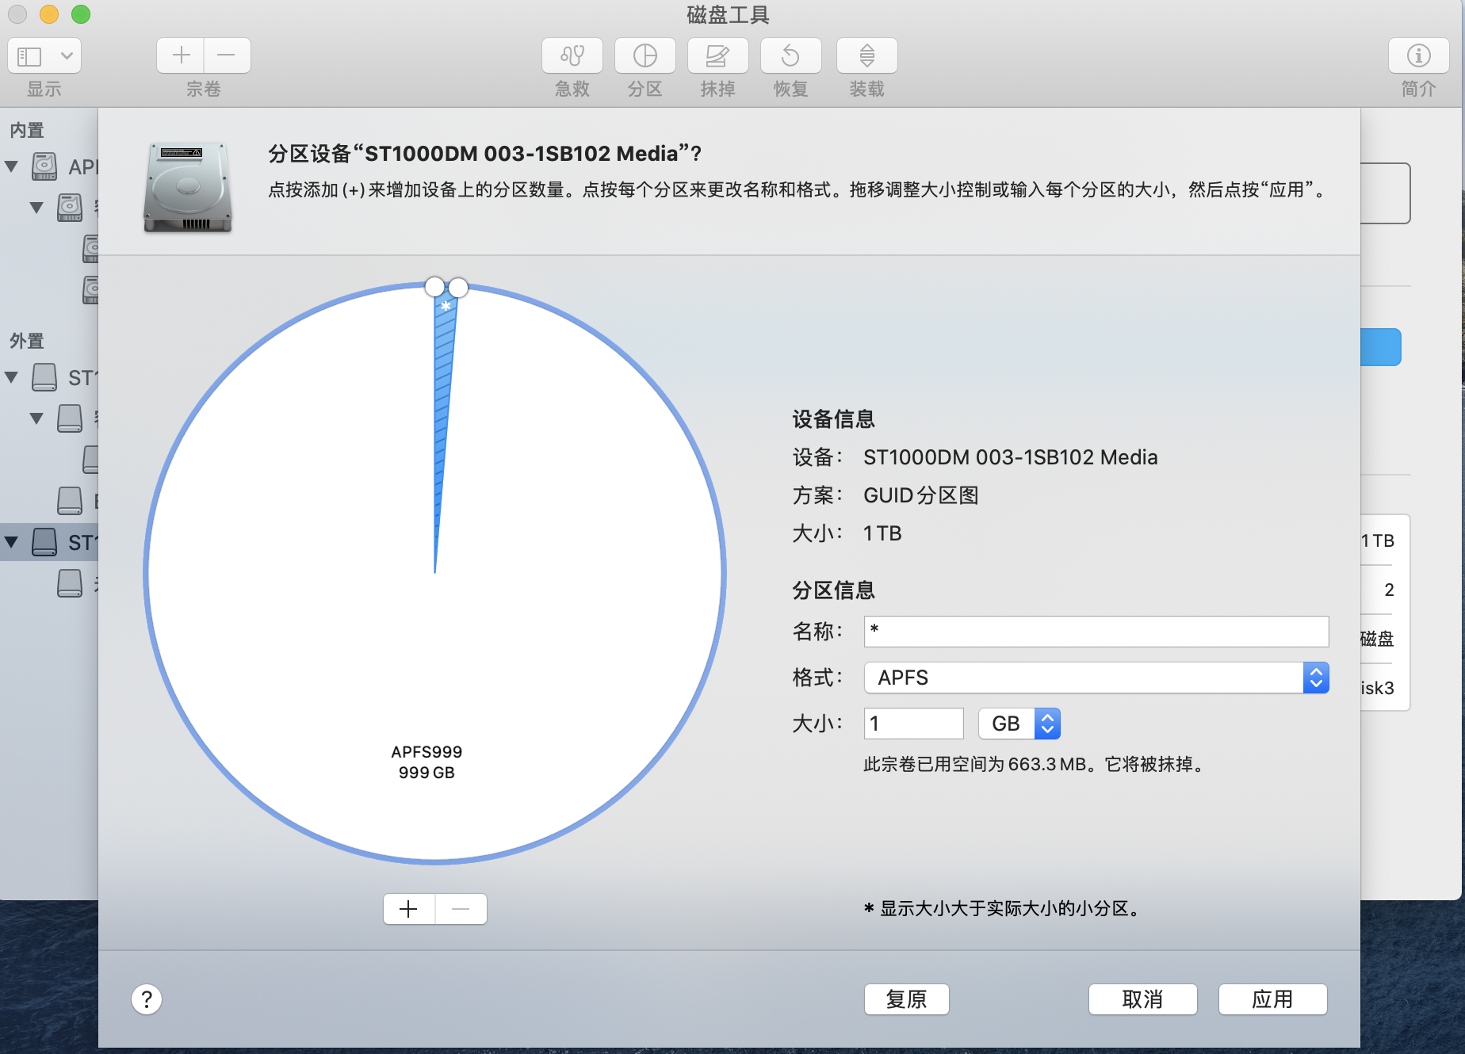Select the volume icon beneath the highlighted ST disk

(x=70, y=583)
